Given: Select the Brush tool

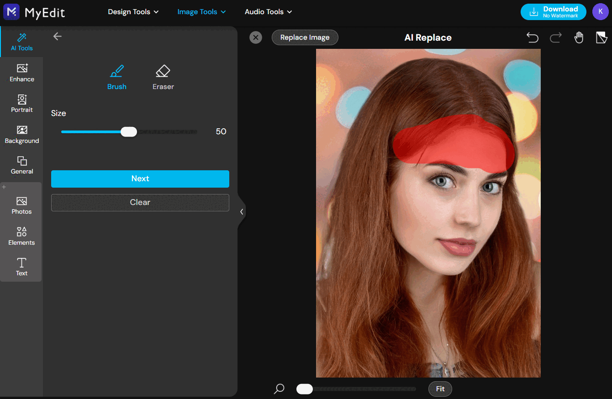Looking at the screenshot, I should point(117,77).
